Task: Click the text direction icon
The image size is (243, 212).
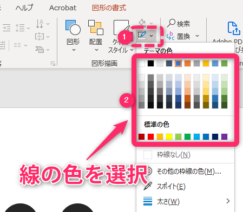Action: pyautogui.click(x=40, y=24)
